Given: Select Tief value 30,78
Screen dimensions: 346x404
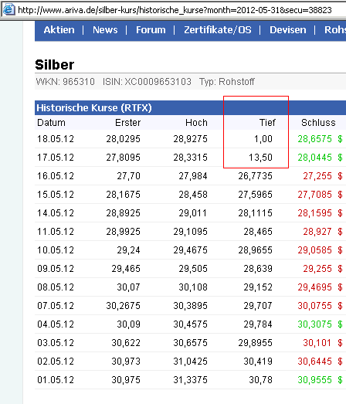Looking at the screenshot, I should pyautogui.click(x=260, y=380).
